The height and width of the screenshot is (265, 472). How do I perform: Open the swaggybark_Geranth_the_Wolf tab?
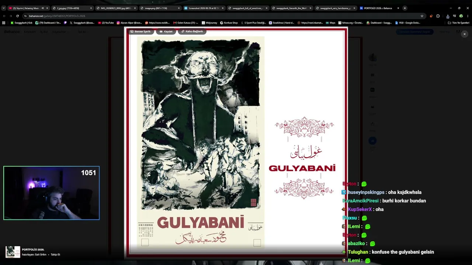coord(291,8)
